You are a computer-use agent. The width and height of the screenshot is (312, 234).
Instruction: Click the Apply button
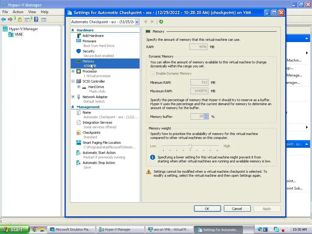pos(267,209)
